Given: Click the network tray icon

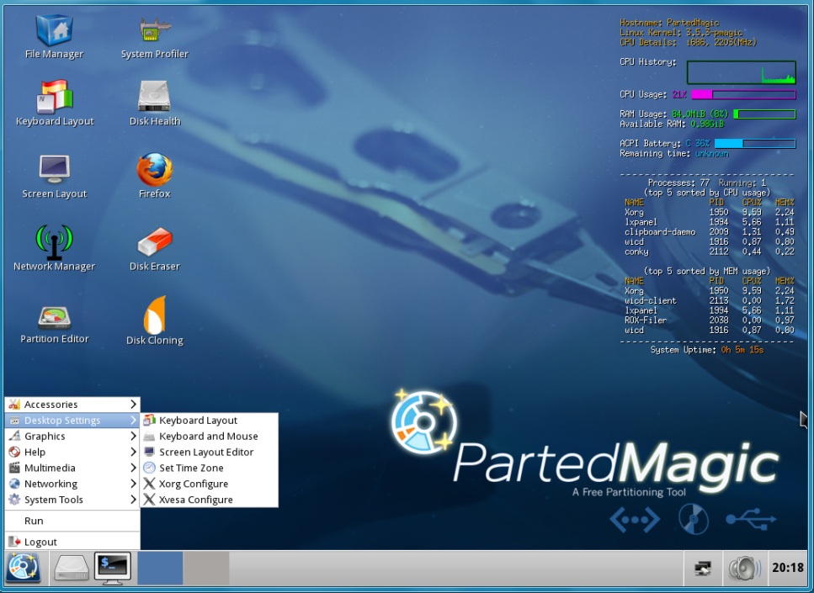Looking at the screenshot, I should pos(703,568).
